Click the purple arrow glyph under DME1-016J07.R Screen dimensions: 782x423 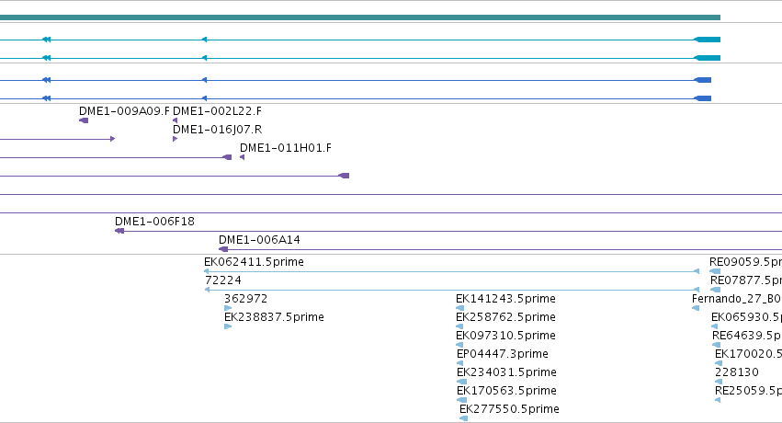[175, 139]
